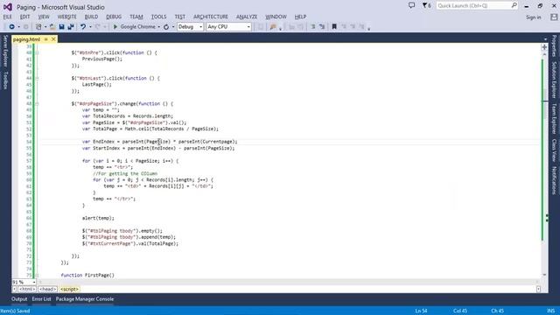
Task: Open the ARCHITECTURE menu
Action: pyautogui.click(x=211, y=17)
